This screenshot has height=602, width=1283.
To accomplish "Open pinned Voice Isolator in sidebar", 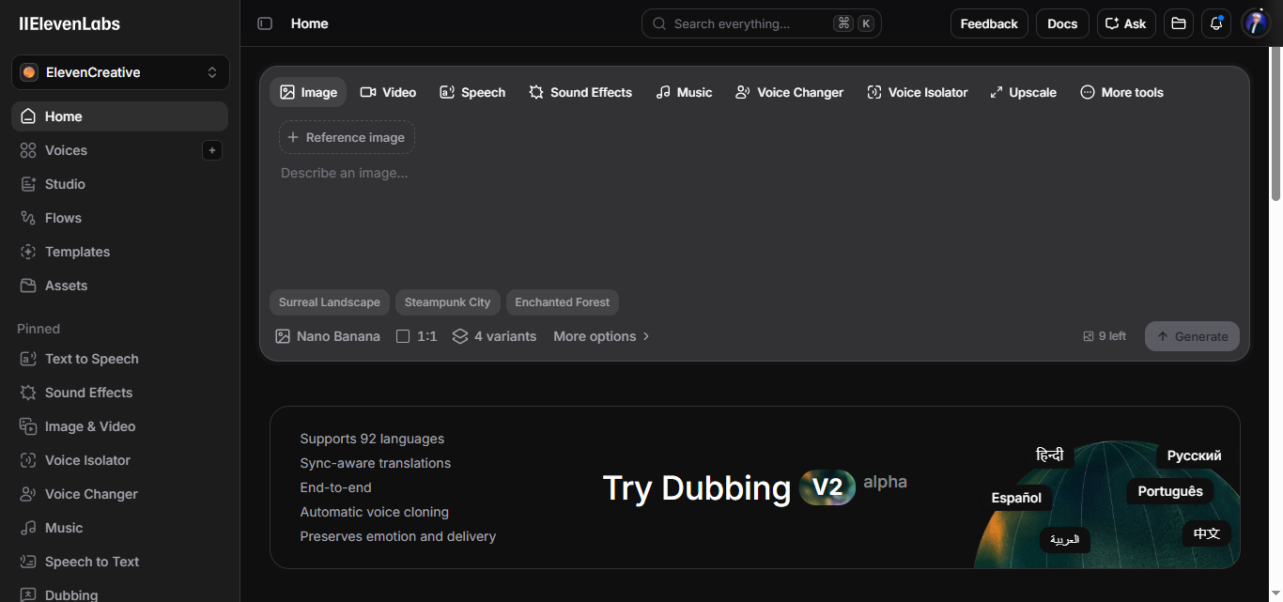I will point(119,460).
